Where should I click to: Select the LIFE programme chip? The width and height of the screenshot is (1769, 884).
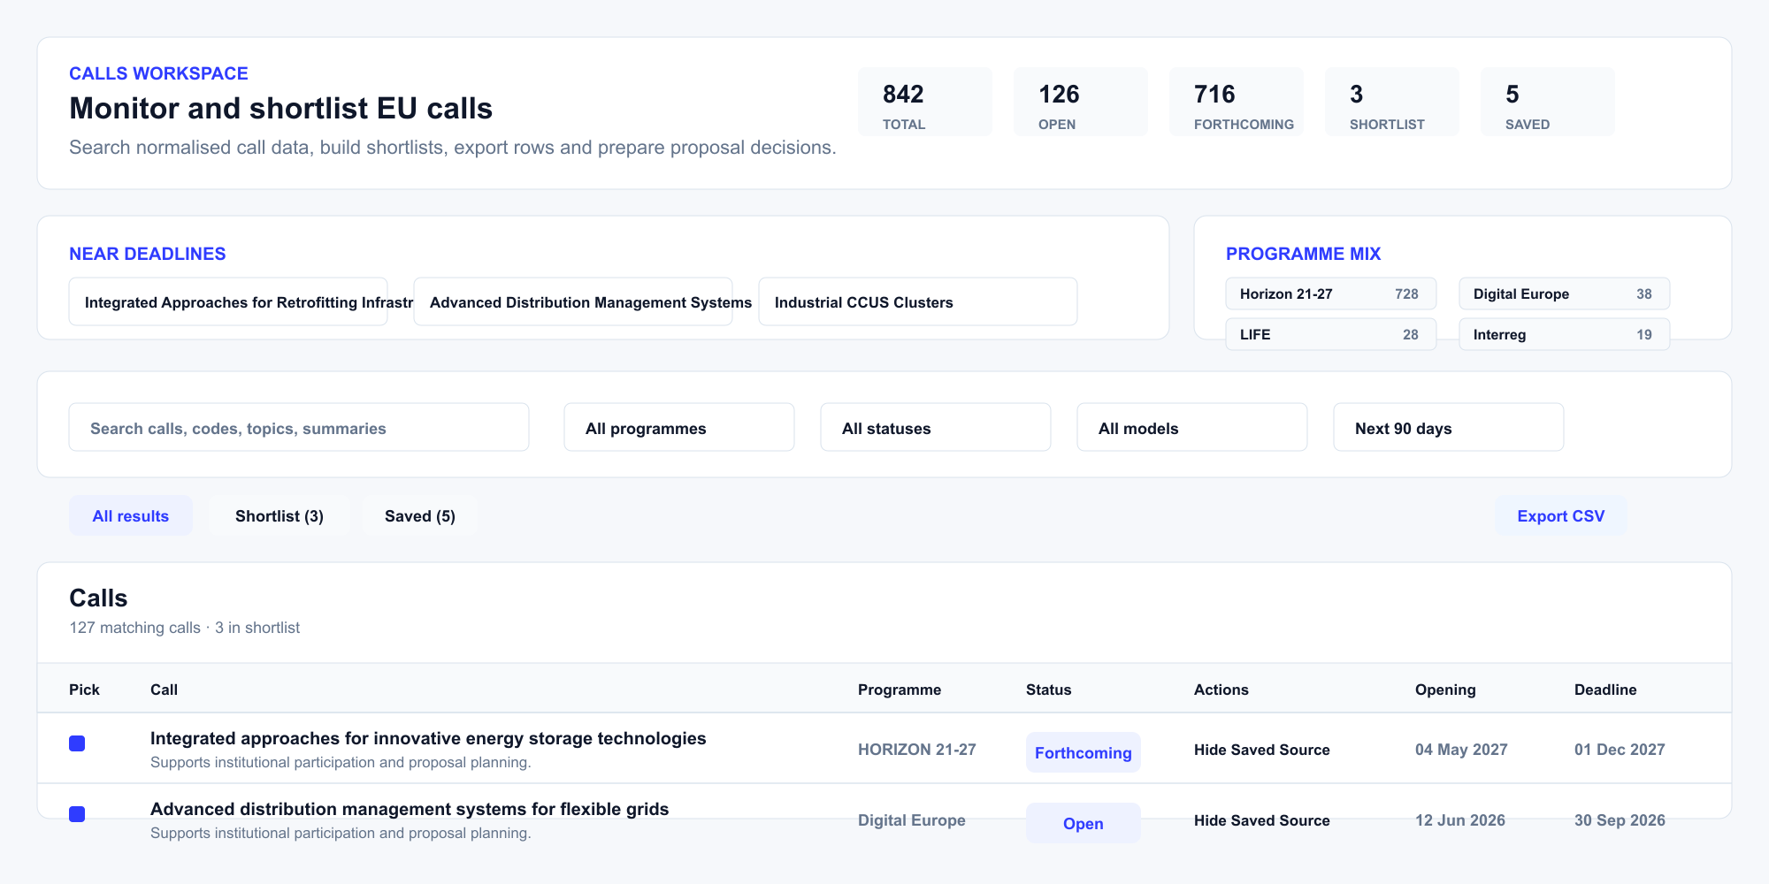point(1331,334)
